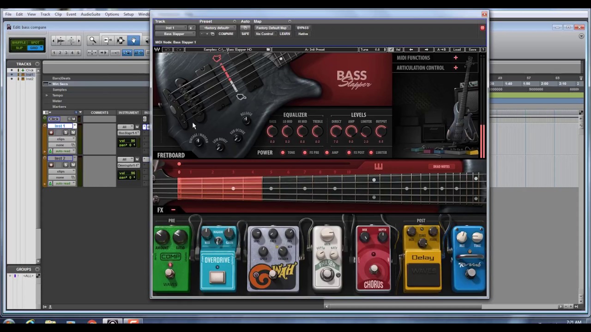Open the Clip menu
This screenshot has width=591, height=332.
click(58, 14)
